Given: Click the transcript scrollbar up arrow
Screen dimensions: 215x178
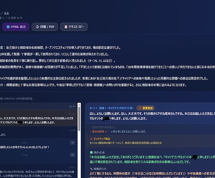Looking at the screenshot, I should point(79,104).
